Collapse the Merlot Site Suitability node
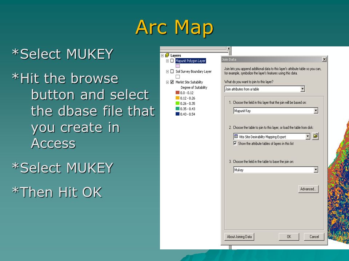Viewport: 349px width, 261px height. click(x=167, y=82)
